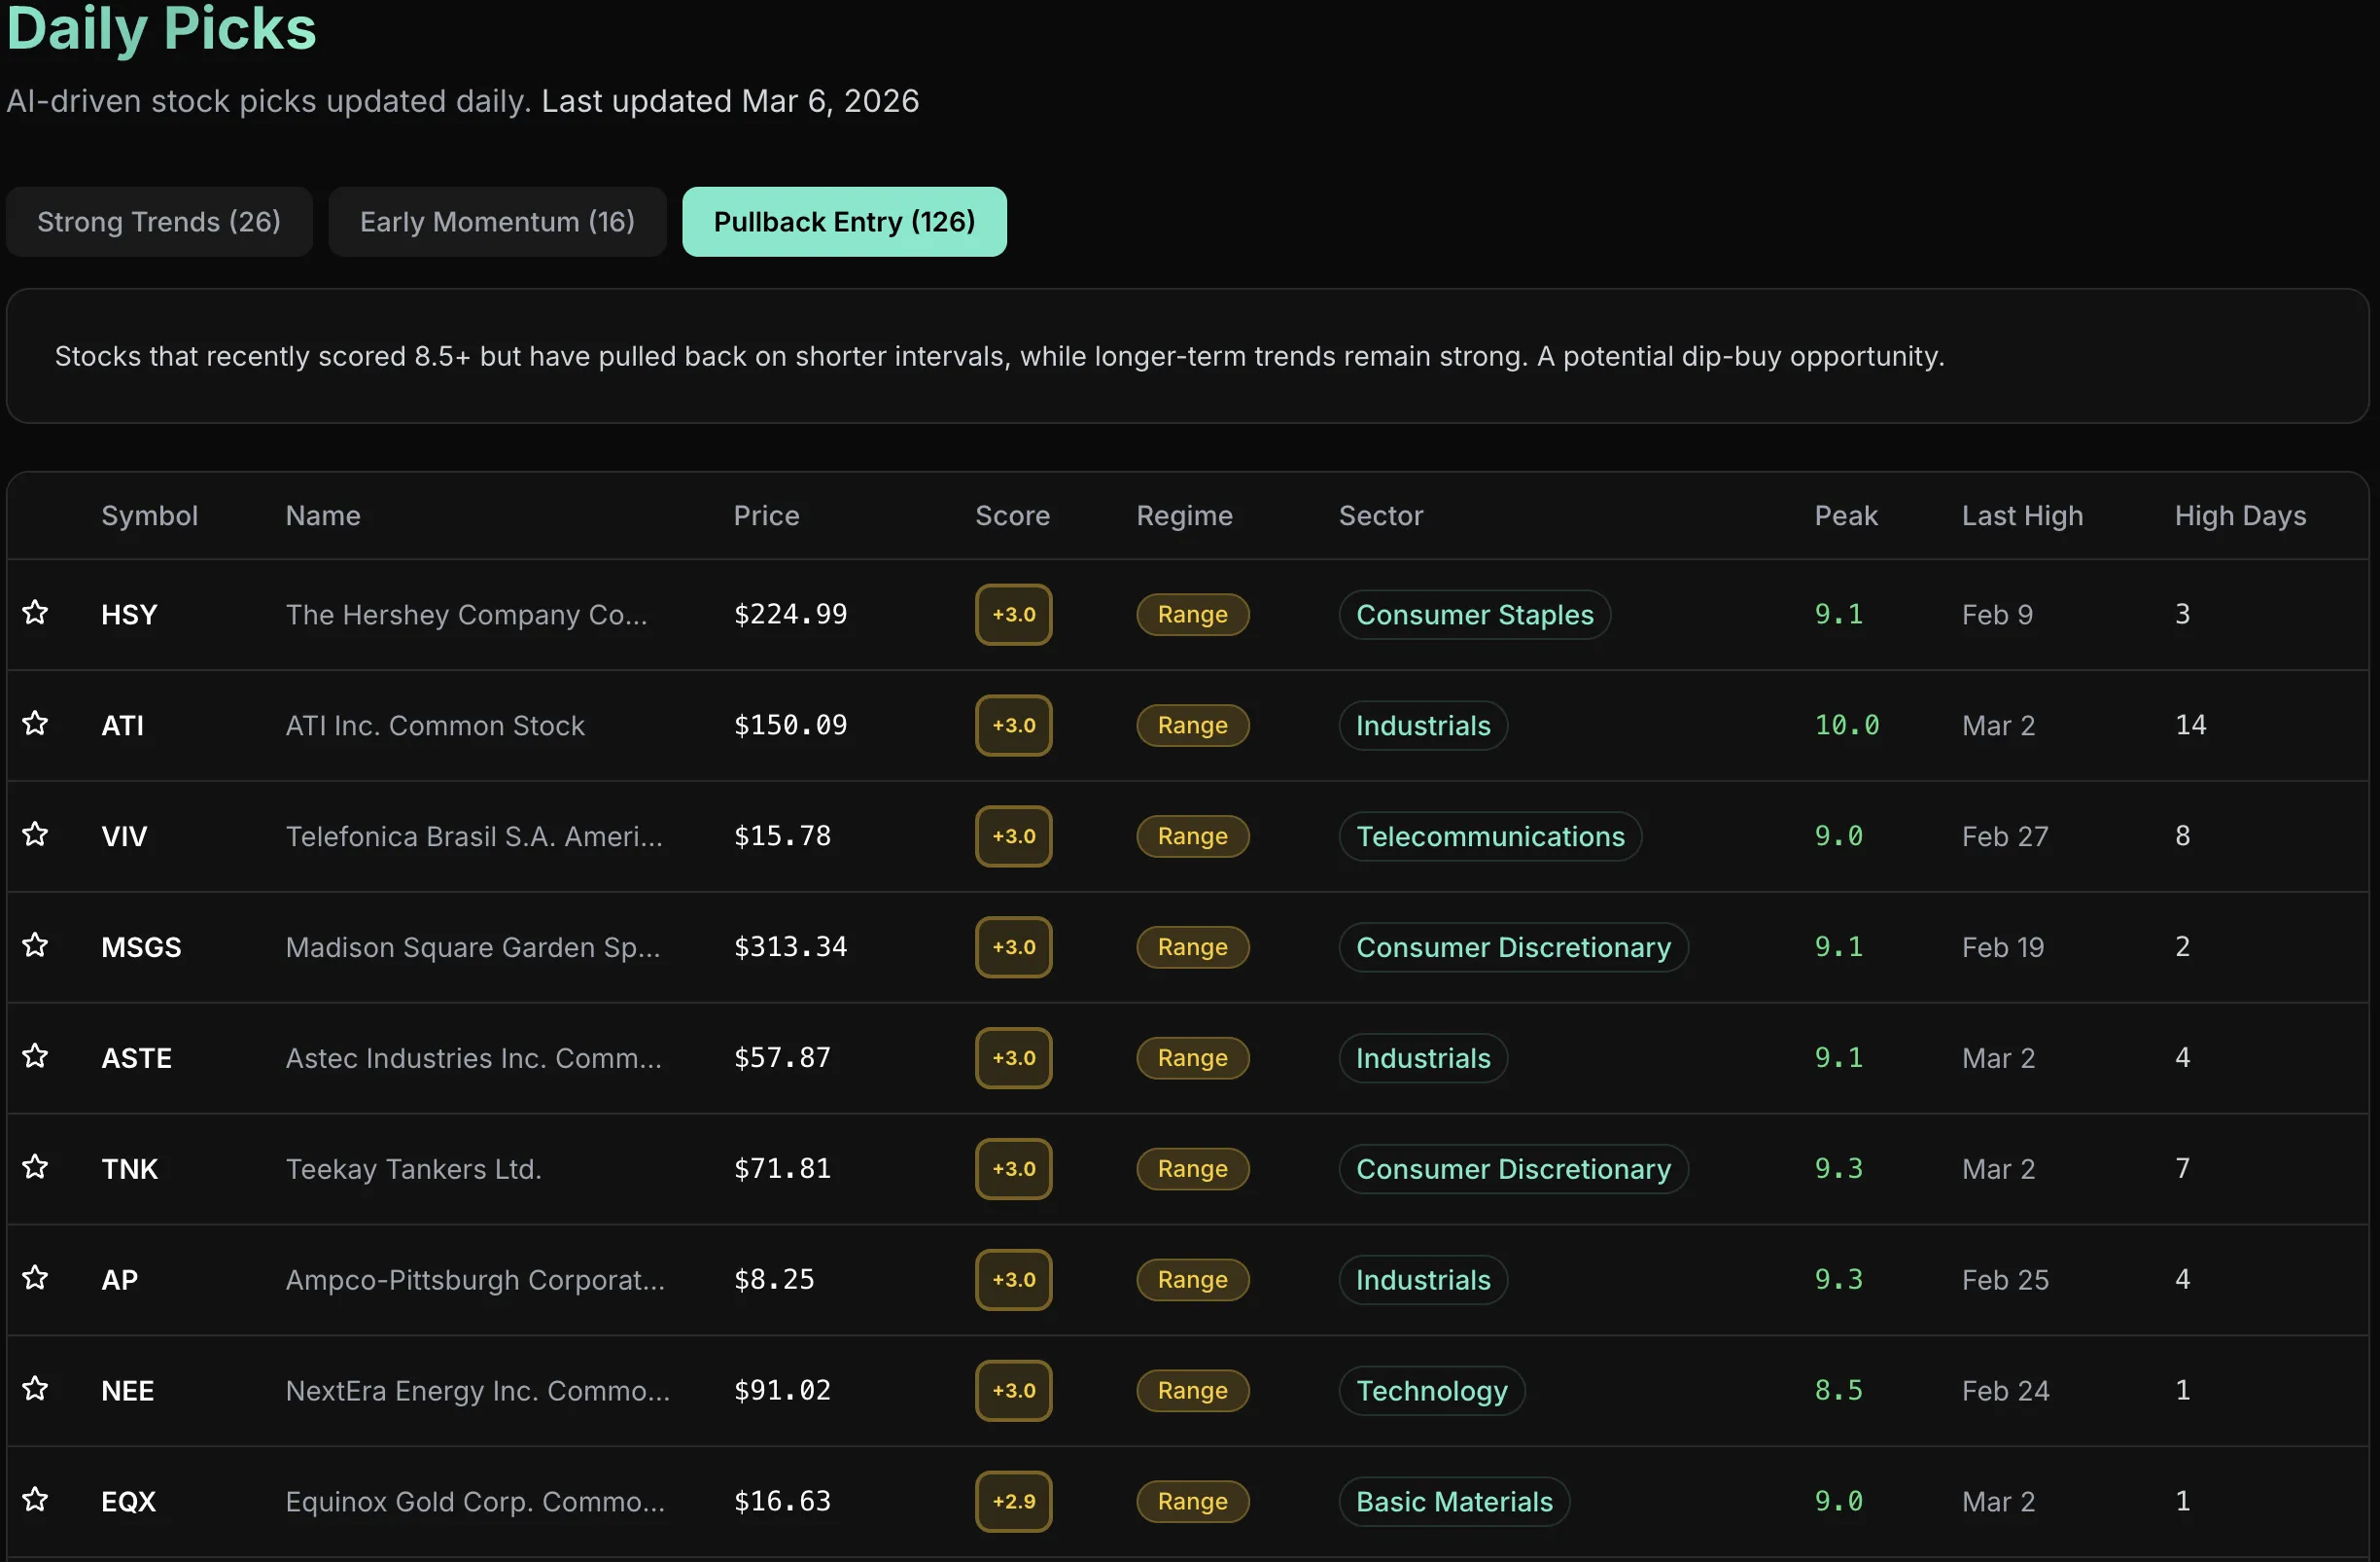This screenshot has height=1562, width=2380.
Task: Click the Basic Materials sector tag
Action: pos(1455,1502)
